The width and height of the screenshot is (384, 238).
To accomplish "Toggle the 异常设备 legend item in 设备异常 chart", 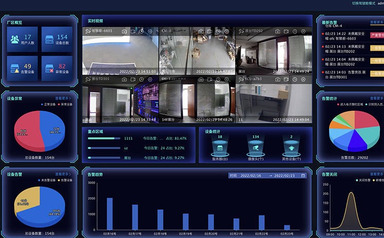I will pos(65,104).
